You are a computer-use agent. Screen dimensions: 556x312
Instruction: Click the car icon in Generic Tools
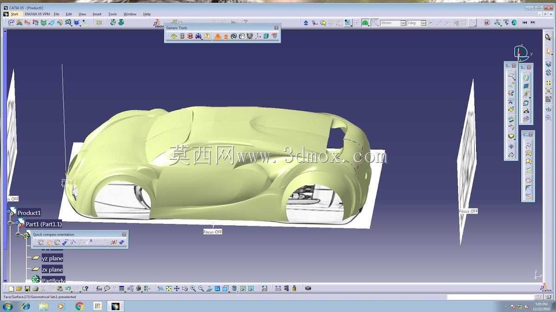coord(198,36)
